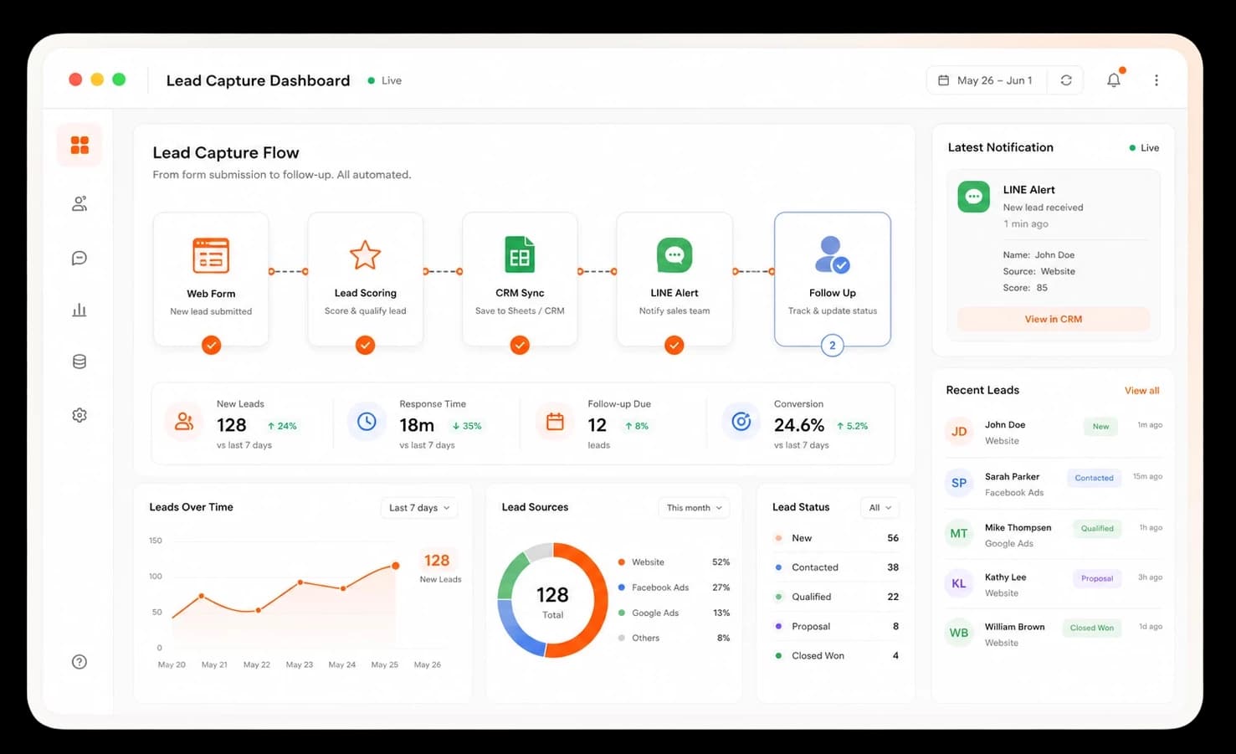
Task: Click the checkmark under LINE Alert card
Action: pos(674,345)
